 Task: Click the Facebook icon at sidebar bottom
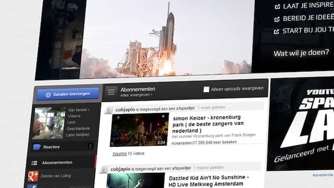32,186
